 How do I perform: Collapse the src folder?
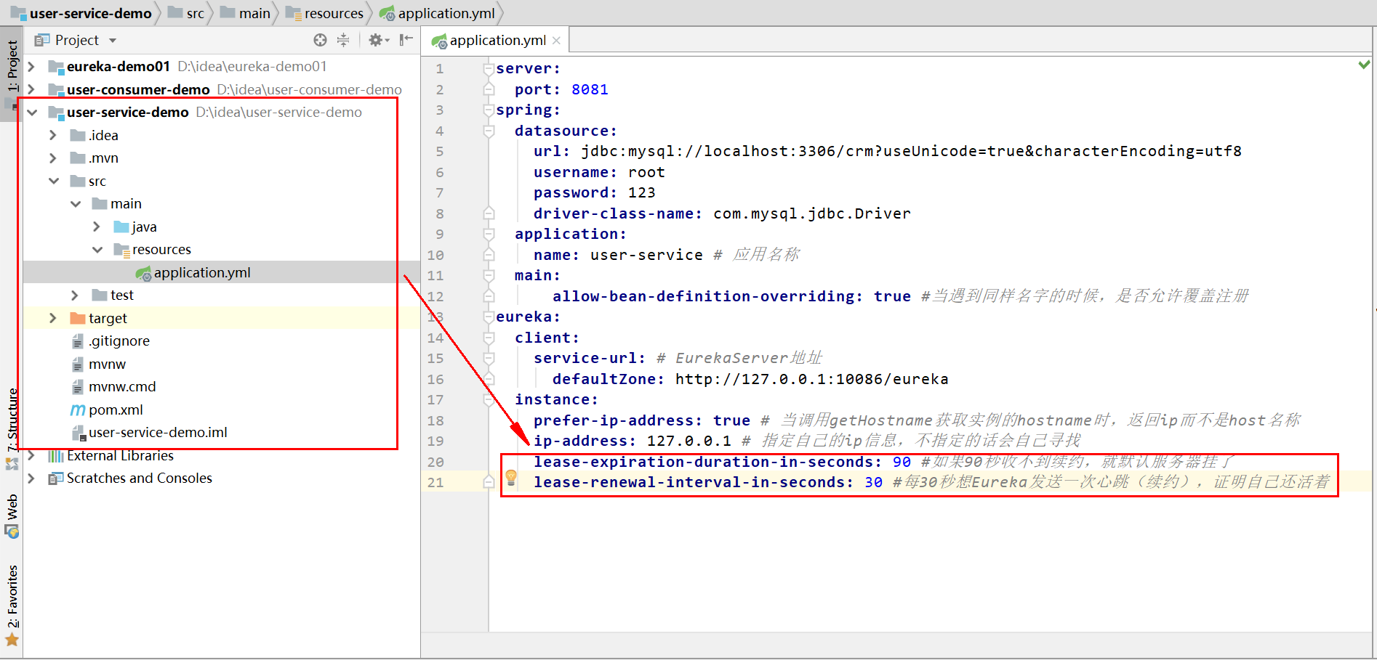point(53,181)
